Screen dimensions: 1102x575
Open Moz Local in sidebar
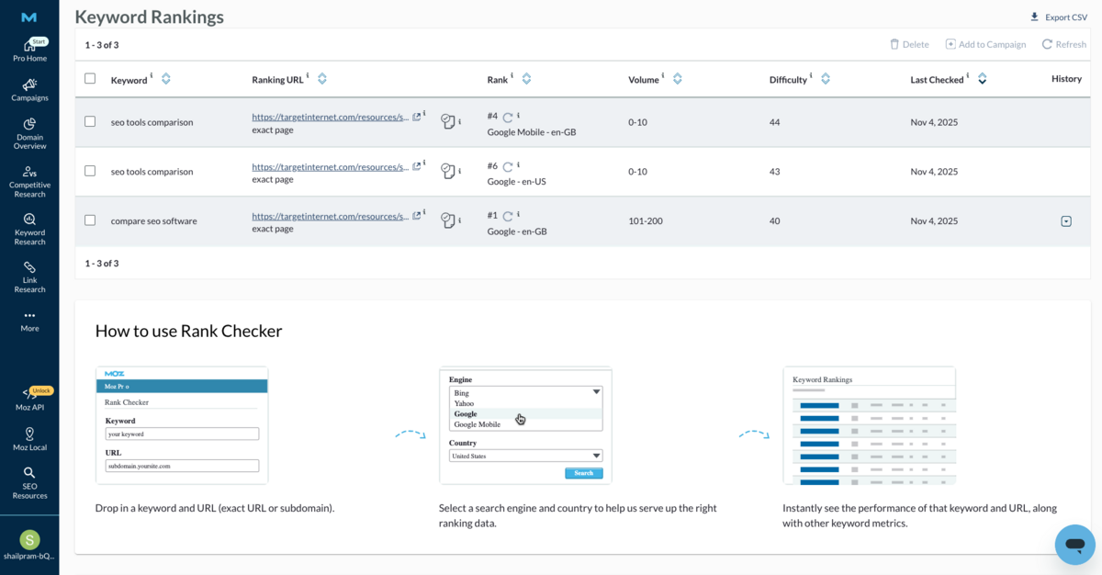(x=29, y=440)
